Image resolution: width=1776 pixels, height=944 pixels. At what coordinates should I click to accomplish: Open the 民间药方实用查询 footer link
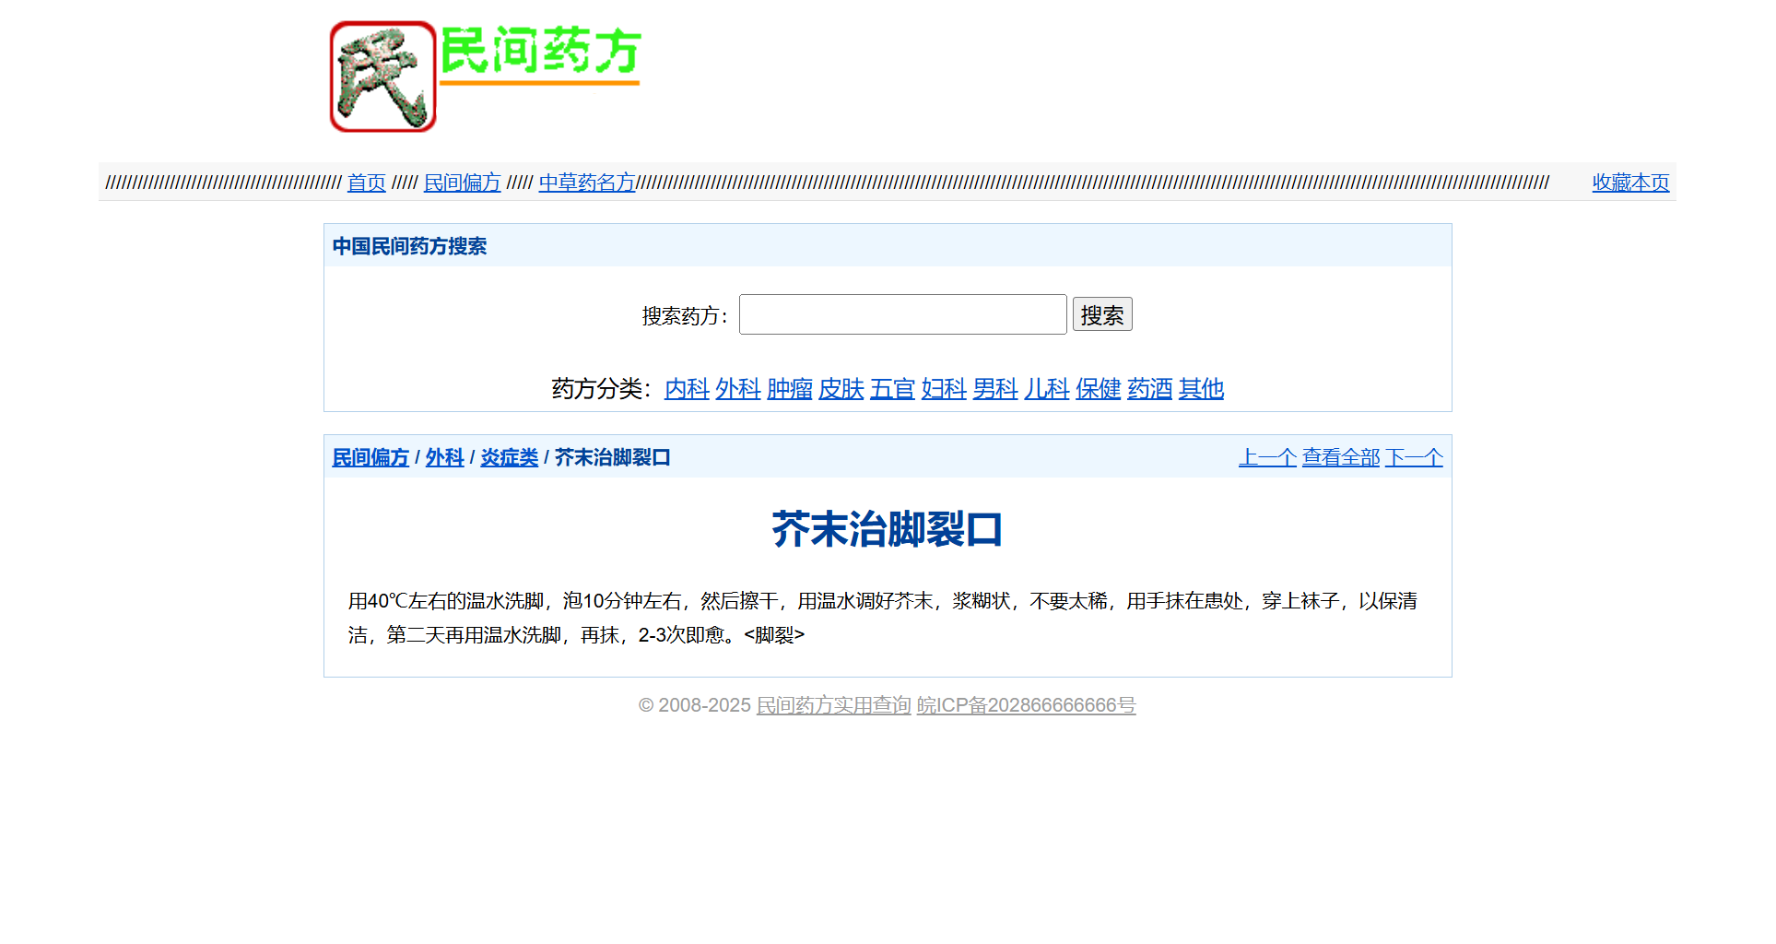[832, 706]
